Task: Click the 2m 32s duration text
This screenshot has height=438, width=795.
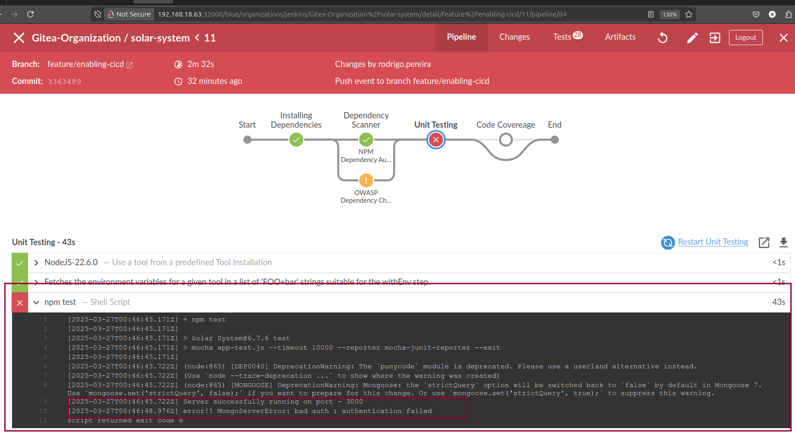Action: coord(200,64)
